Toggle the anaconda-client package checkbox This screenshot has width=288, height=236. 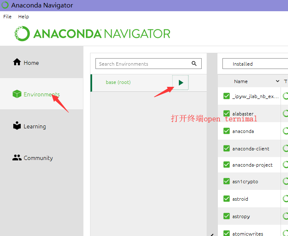coord(227,148)
